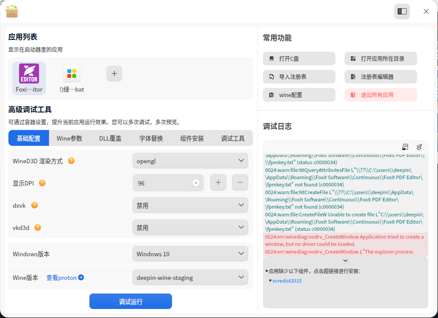Start the 调试运行 debug run button
Screen dimensions: 438x318
point(131,301)
